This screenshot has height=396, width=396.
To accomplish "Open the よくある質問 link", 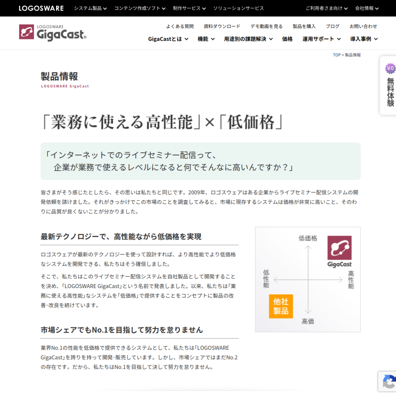I will click(180, 26).
